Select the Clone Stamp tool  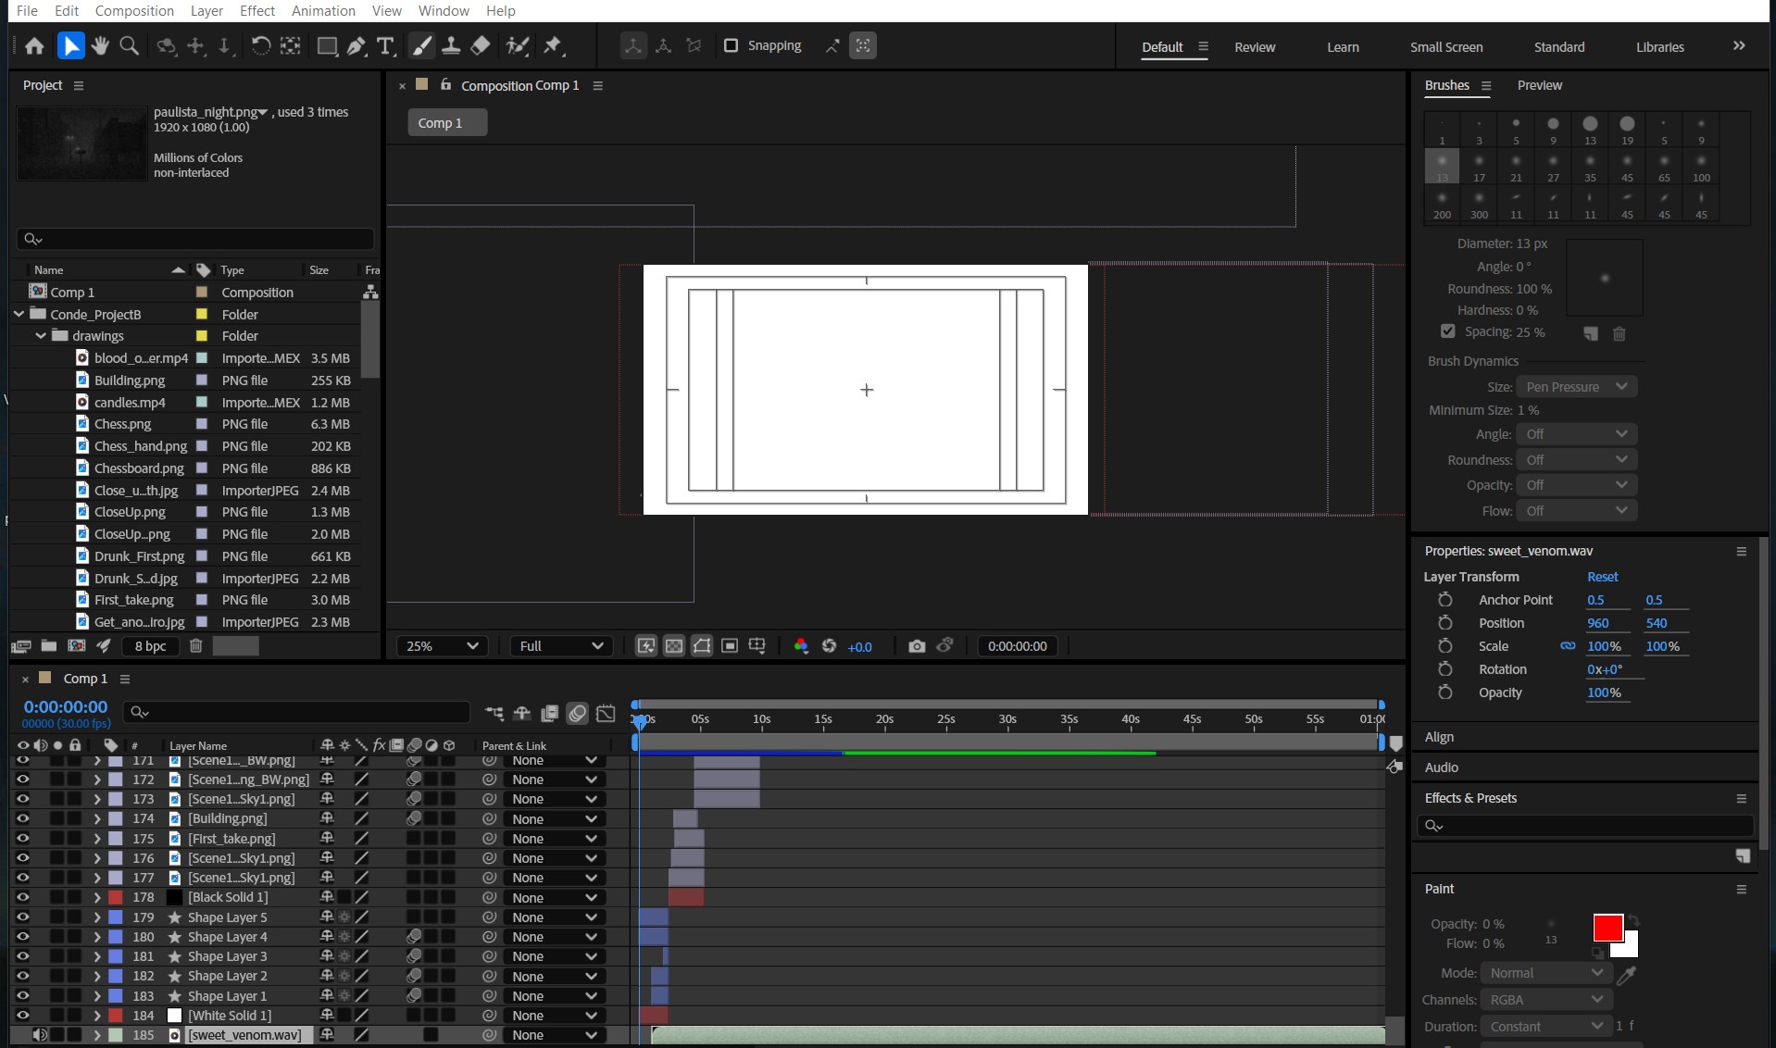[x=451, y=45]
